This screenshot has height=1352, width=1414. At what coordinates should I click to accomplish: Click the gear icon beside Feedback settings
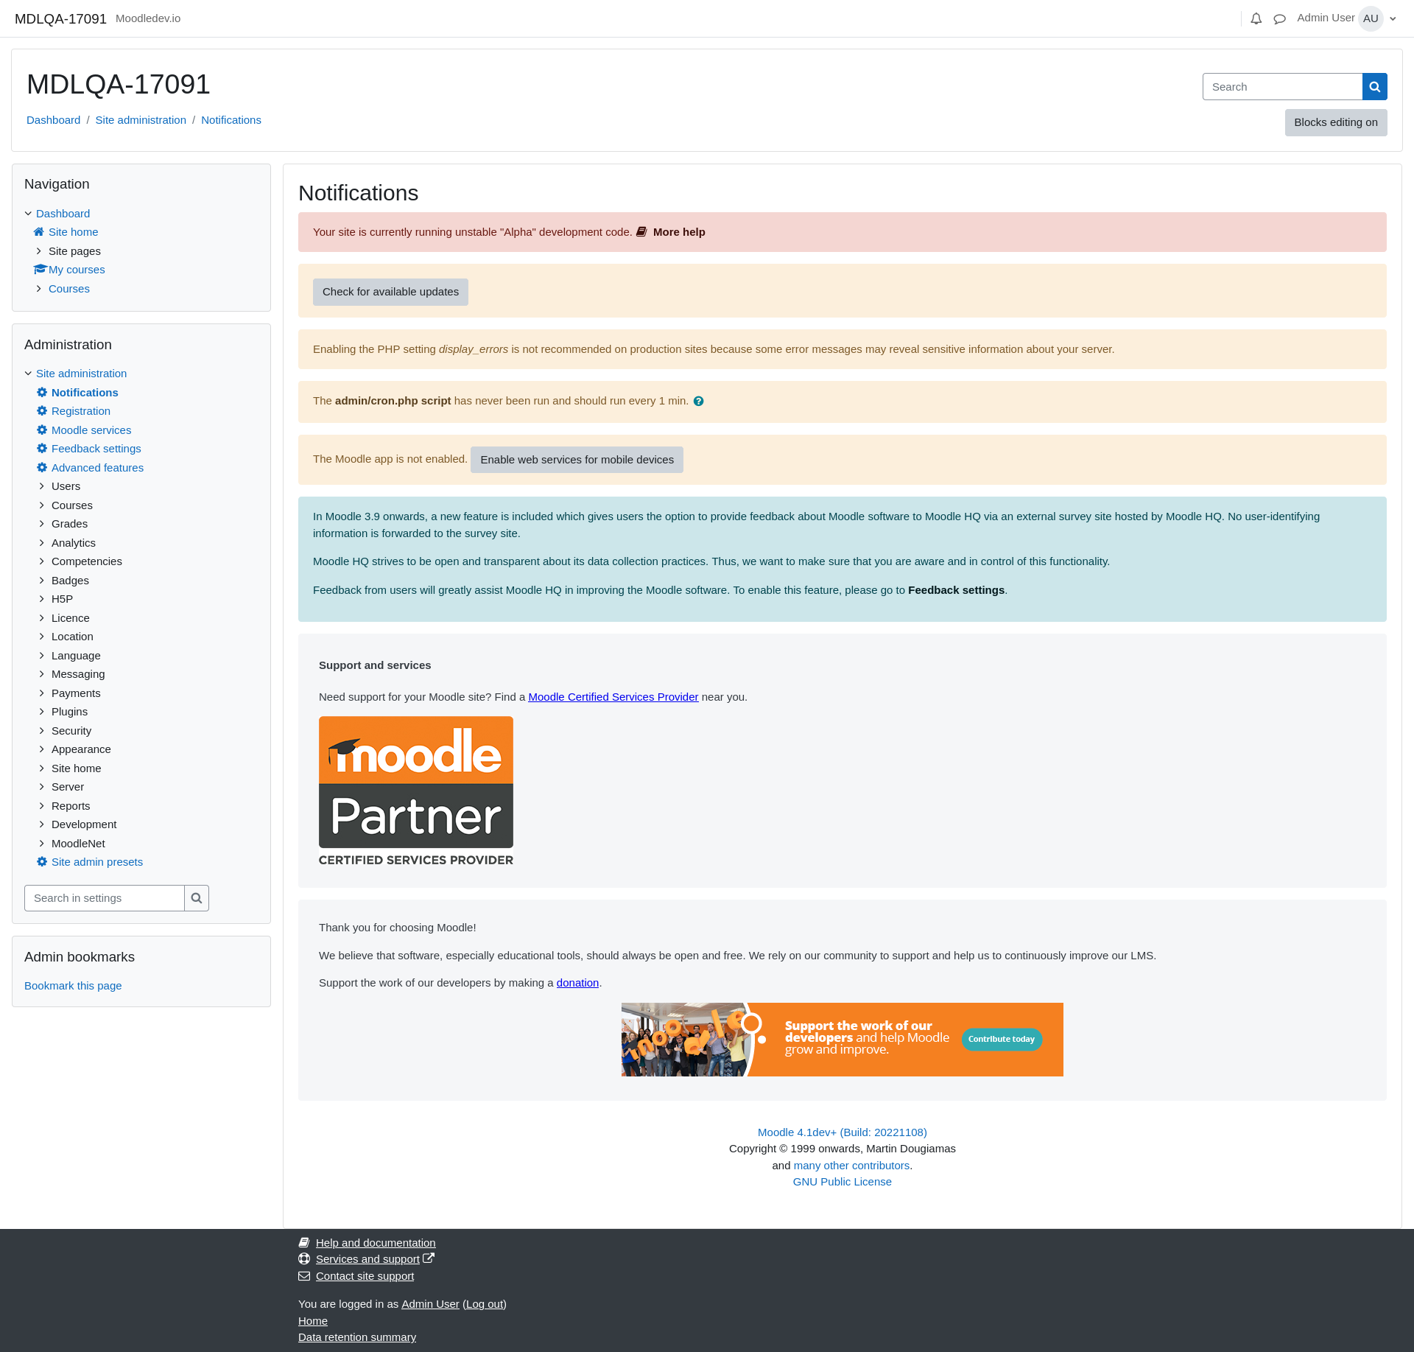42,449
